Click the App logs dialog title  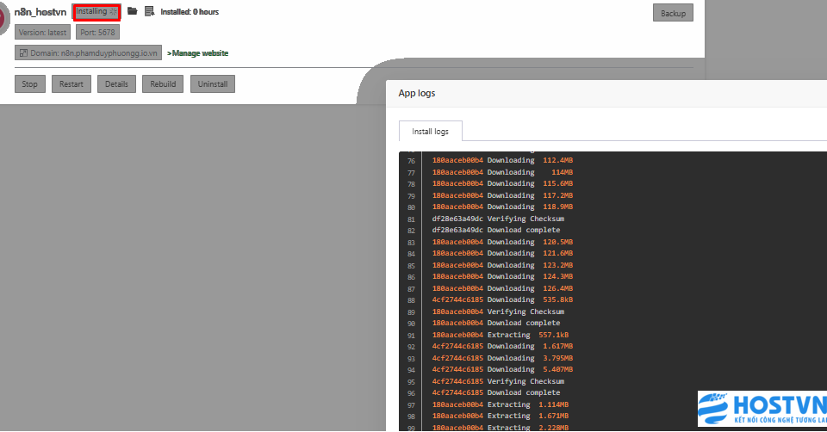(x=417, y=93)
